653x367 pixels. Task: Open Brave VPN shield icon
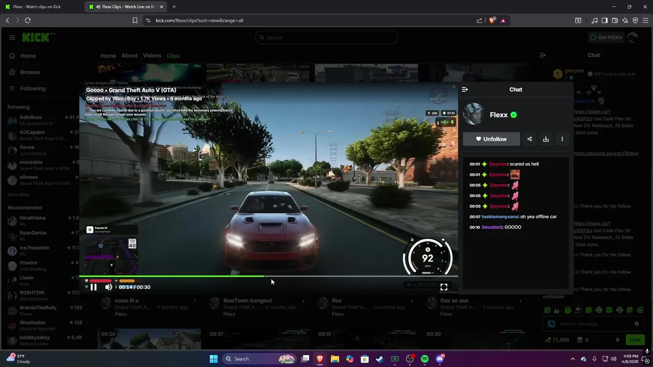click(x=635, y=20)
